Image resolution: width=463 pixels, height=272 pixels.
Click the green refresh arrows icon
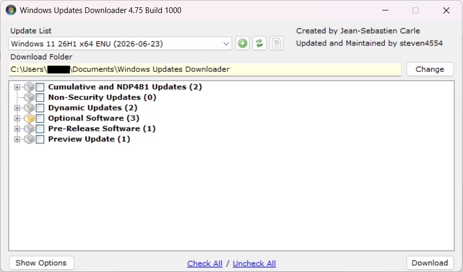pos(259,44)
